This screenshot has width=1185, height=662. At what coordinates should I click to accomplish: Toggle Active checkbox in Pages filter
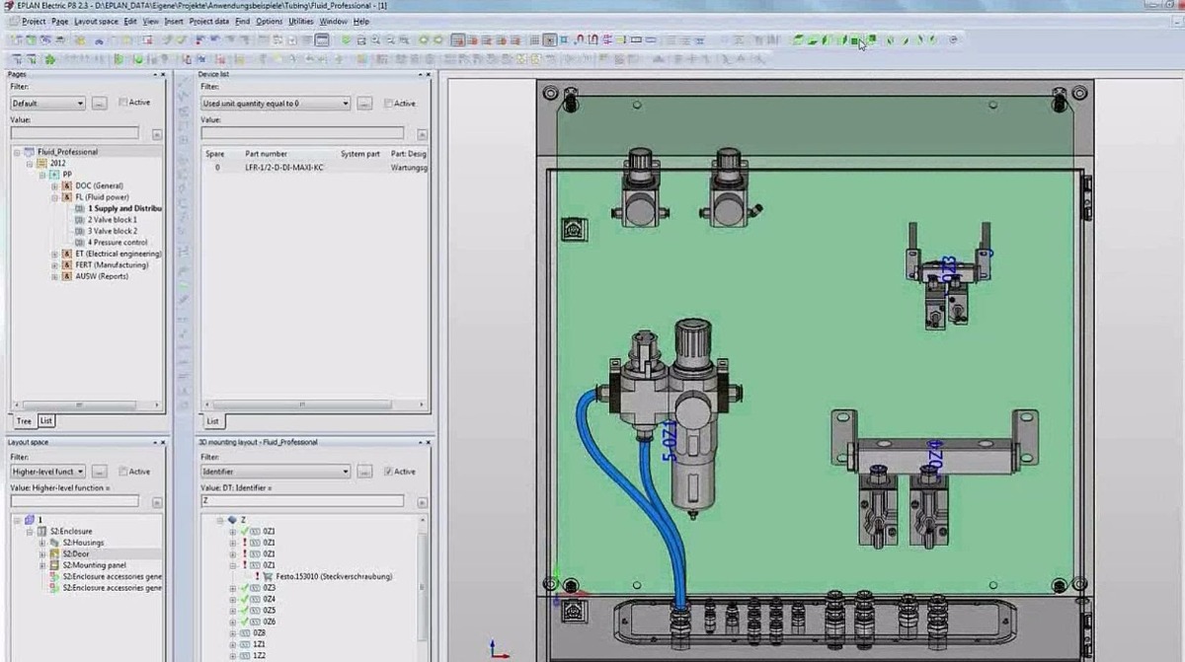pyautogui.click(x=123, y=103)
